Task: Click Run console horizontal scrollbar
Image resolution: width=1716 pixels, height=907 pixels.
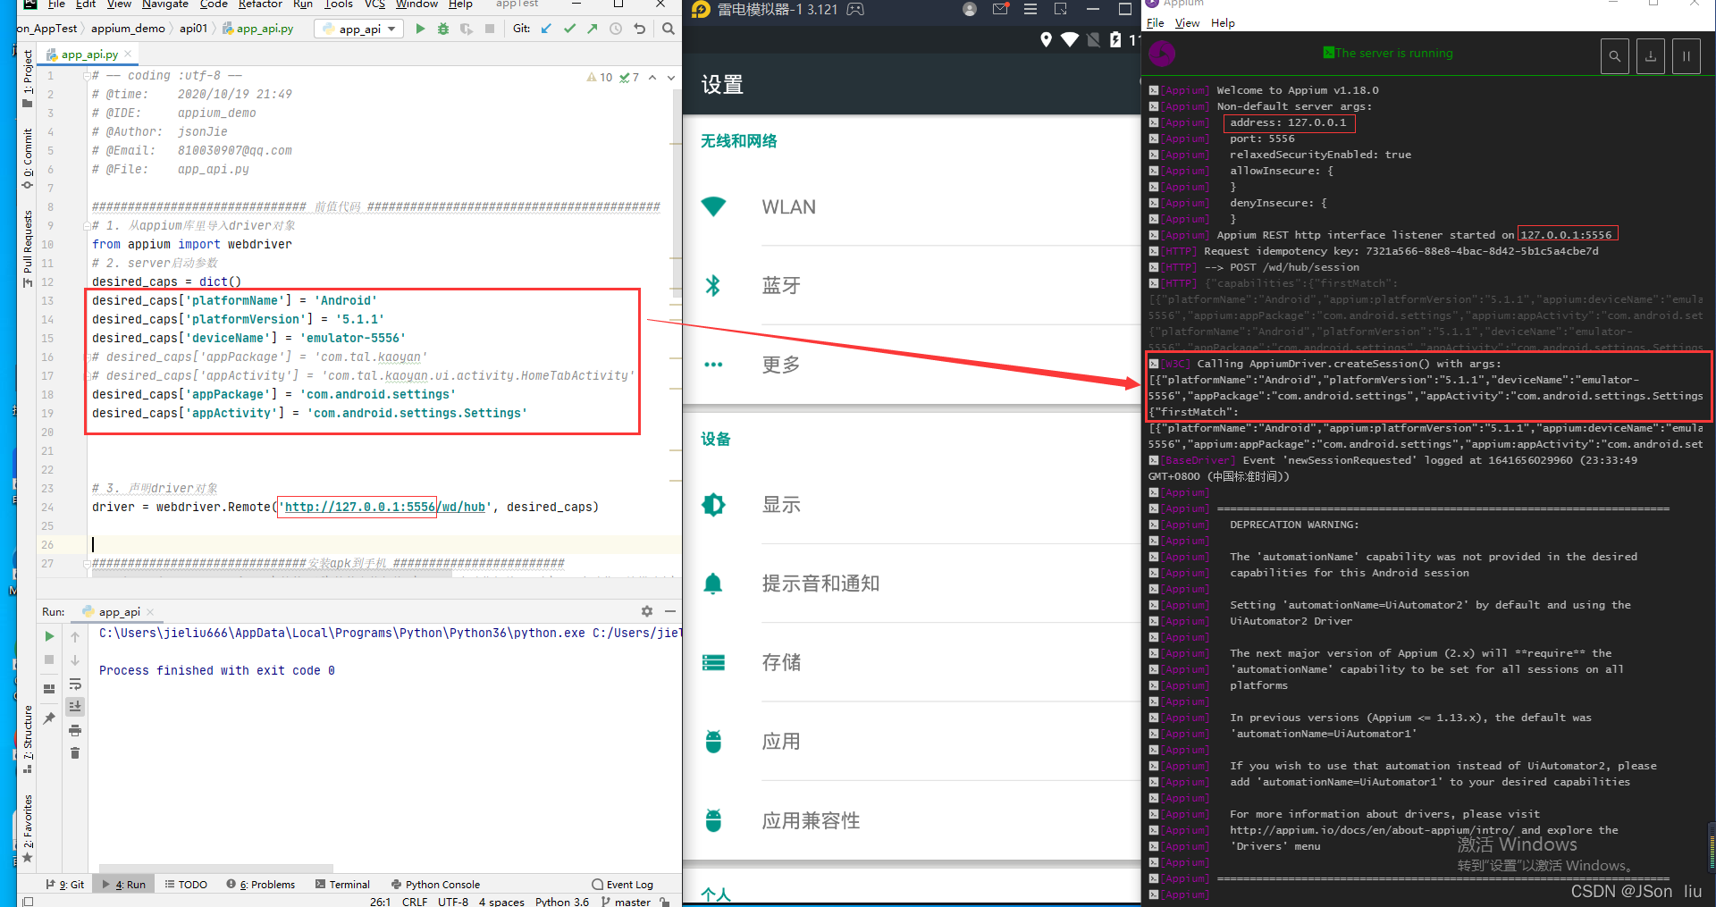Action: coord(215,868)
